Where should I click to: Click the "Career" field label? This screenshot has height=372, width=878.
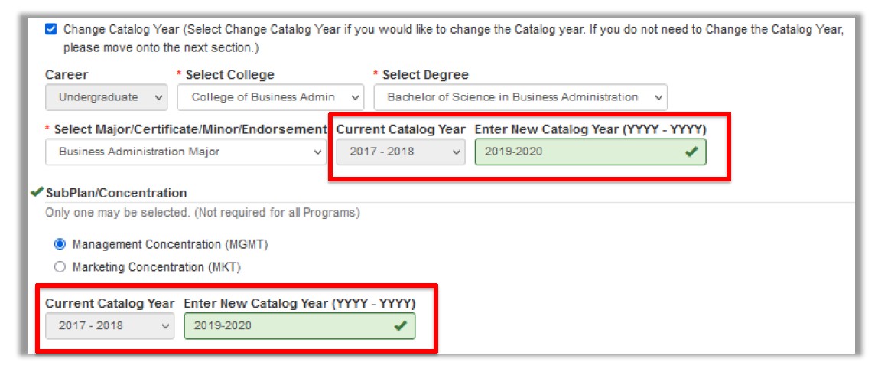pyautogui.click(x=67, y=75)
